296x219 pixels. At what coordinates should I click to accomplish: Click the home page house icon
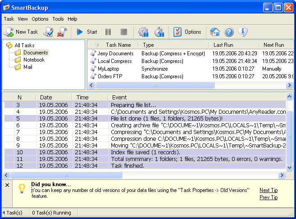215,32
